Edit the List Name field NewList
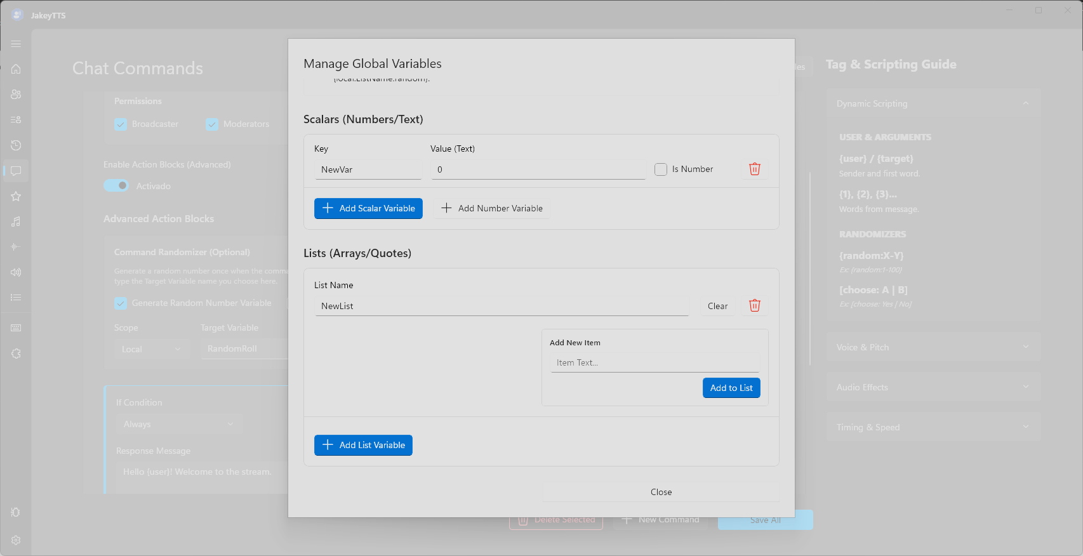This screenshot has width=1083, height=556. (502, 306)
